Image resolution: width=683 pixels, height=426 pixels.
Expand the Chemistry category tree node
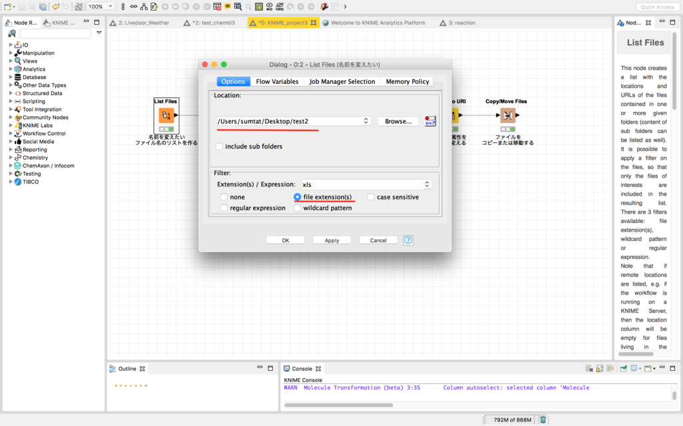point(11,157)
